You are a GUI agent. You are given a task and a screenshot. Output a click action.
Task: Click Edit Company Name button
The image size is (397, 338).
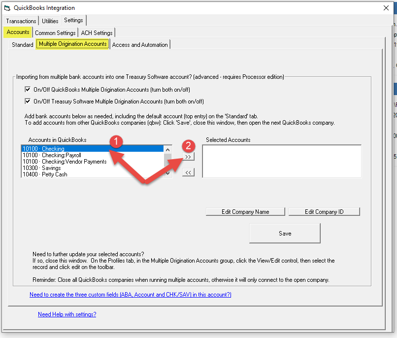pyautogui.click(x=245, y=212)
